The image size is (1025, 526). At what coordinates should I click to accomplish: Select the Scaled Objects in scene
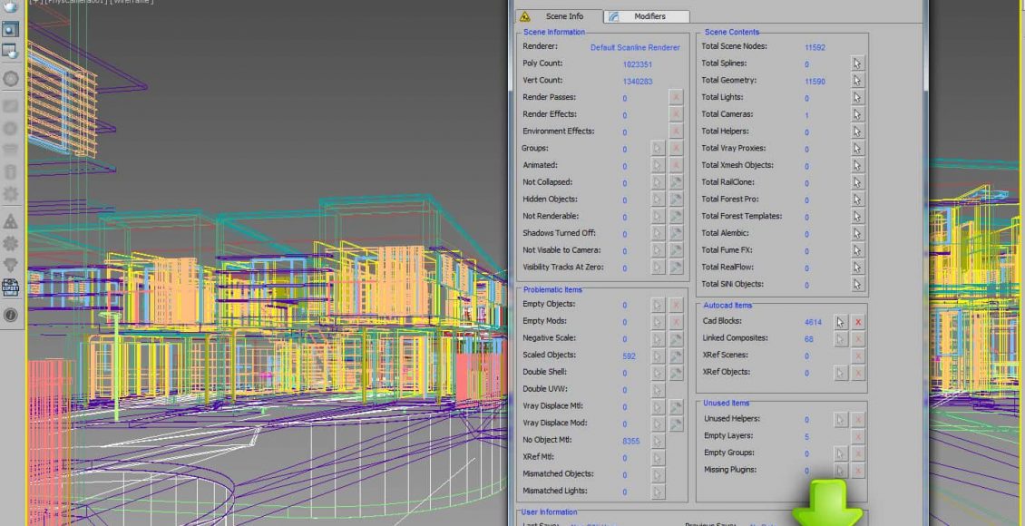[659, 356]
